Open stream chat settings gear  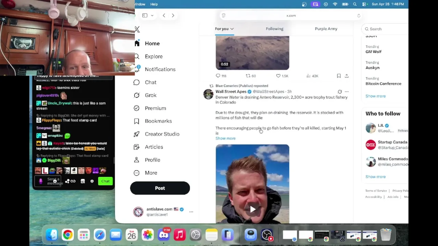[x=92, y=181]
